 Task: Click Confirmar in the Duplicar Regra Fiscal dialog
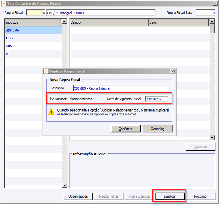click(x=126, y=129)
